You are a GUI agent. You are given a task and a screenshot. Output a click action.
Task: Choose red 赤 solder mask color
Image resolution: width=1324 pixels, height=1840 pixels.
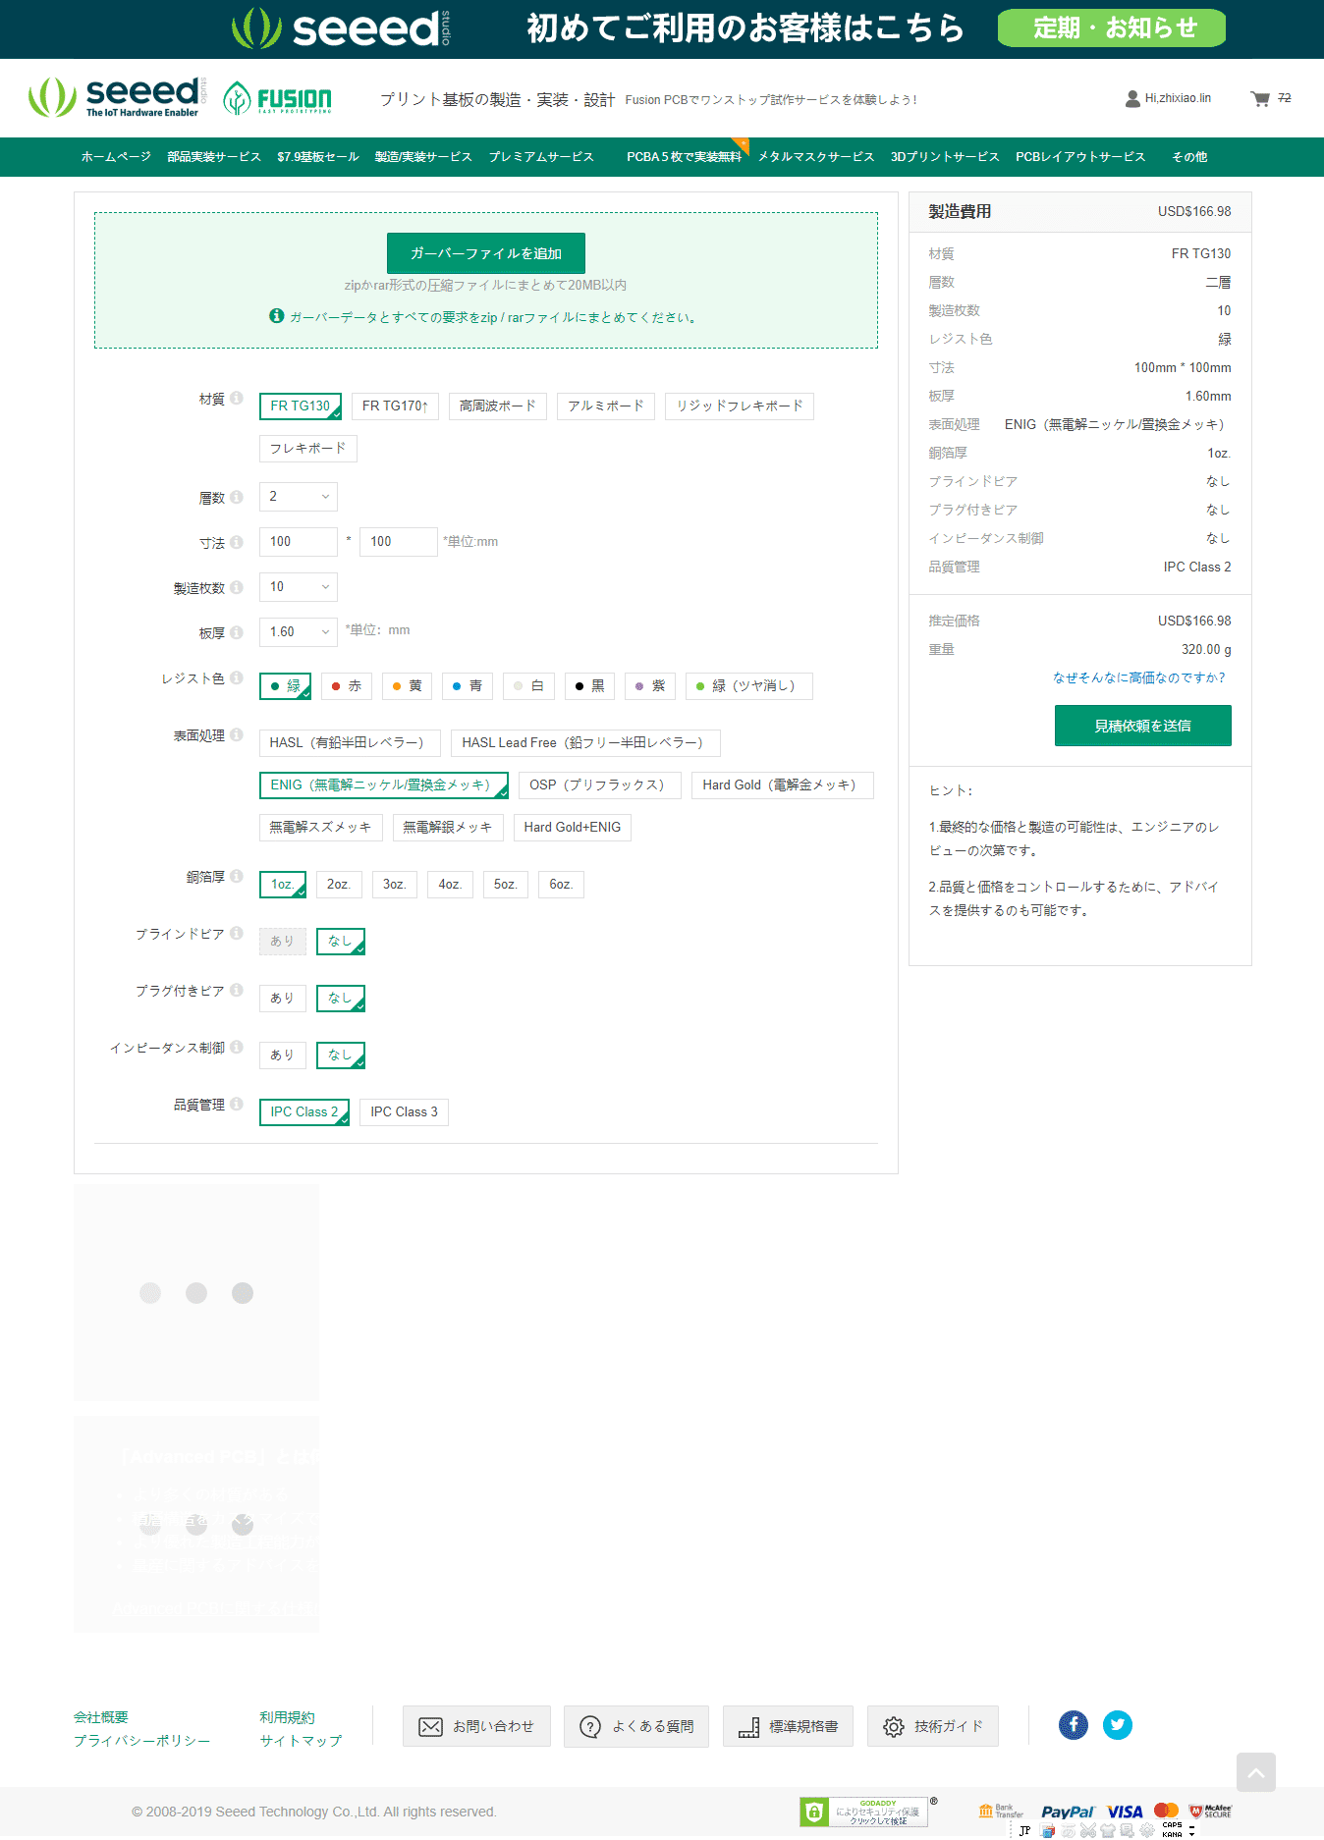(x=347, y=686)
